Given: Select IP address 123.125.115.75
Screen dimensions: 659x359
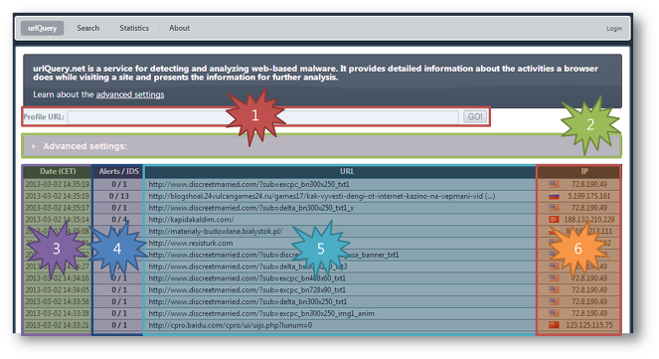Looking at the screenshot, I should [588, 325].
